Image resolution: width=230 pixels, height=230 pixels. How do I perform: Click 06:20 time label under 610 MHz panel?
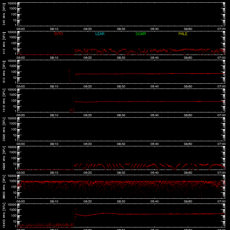click(88, 87)
